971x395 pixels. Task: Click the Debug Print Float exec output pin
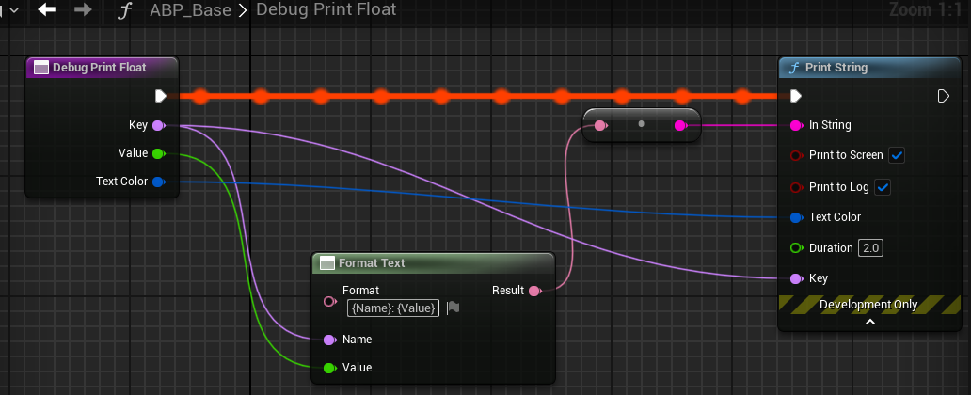pyautogui.click(x=161, y=96)
